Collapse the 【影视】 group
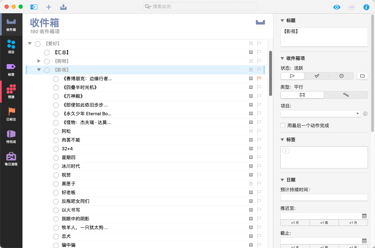Viewport: 375px width, 248px height. pos(39,70)
